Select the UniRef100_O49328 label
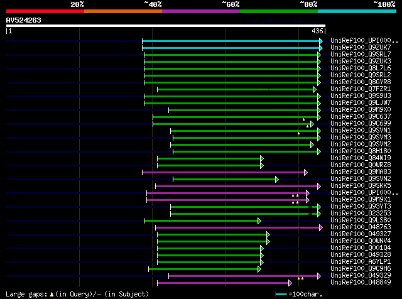This screenshot has height=299, width=402. (361, 255)
